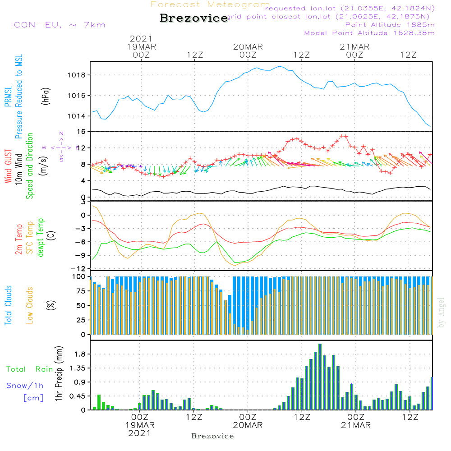Click the '10m Wind' axis label
The height and width of the screenshot is (451, 451).
[x=18, y=169]
